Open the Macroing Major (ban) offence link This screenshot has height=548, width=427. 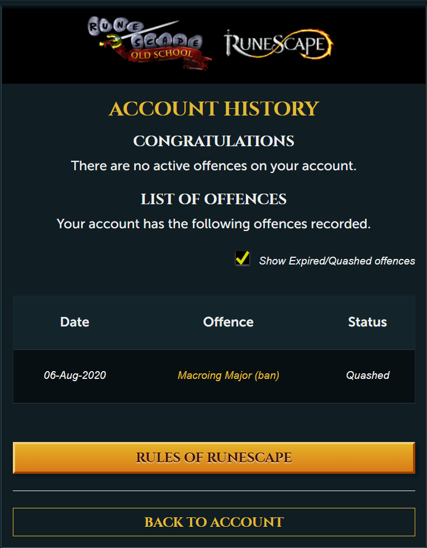pos(228,376)
